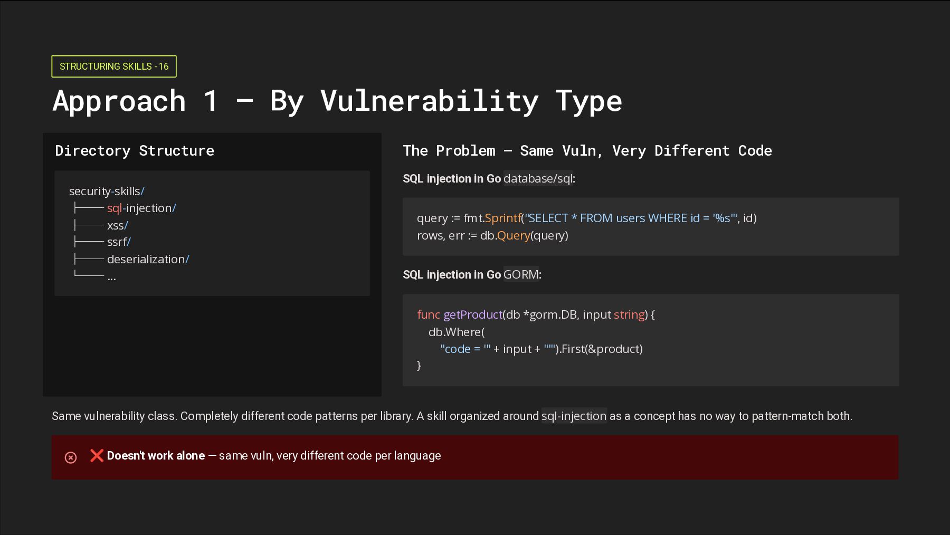
Task: Click the STRUCTURING SKILLS - 16 badge
Action: [x=114, y=66]
